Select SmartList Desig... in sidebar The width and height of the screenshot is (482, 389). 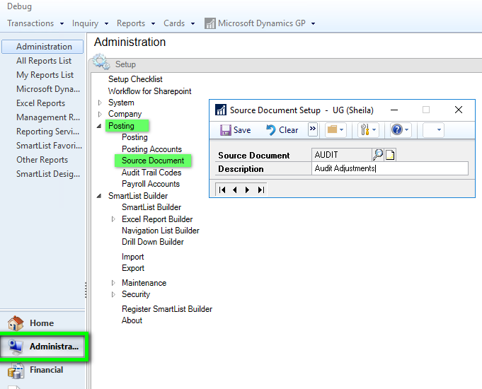pyautogui.click(x=48, y=174)
